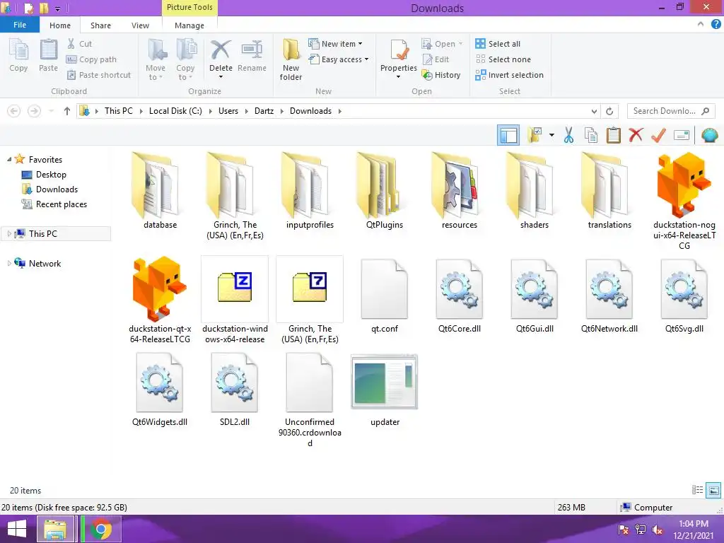724x543 pixels.
Task: Open the resources folder
Action: pos(459,191)
